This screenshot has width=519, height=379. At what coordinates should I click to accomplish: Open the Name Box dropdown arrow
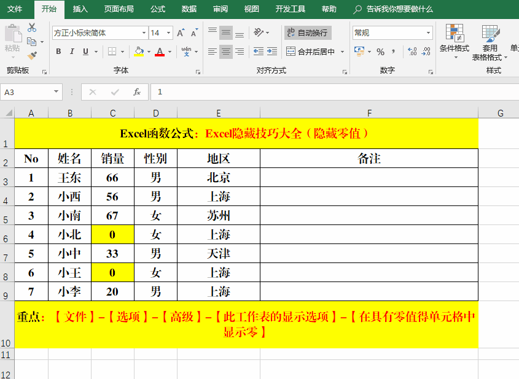coord(56,92)
